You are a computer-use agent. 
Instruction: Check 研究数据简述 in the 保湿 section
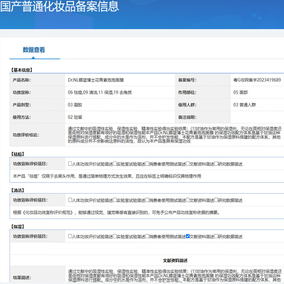click(x=216, y=236)
